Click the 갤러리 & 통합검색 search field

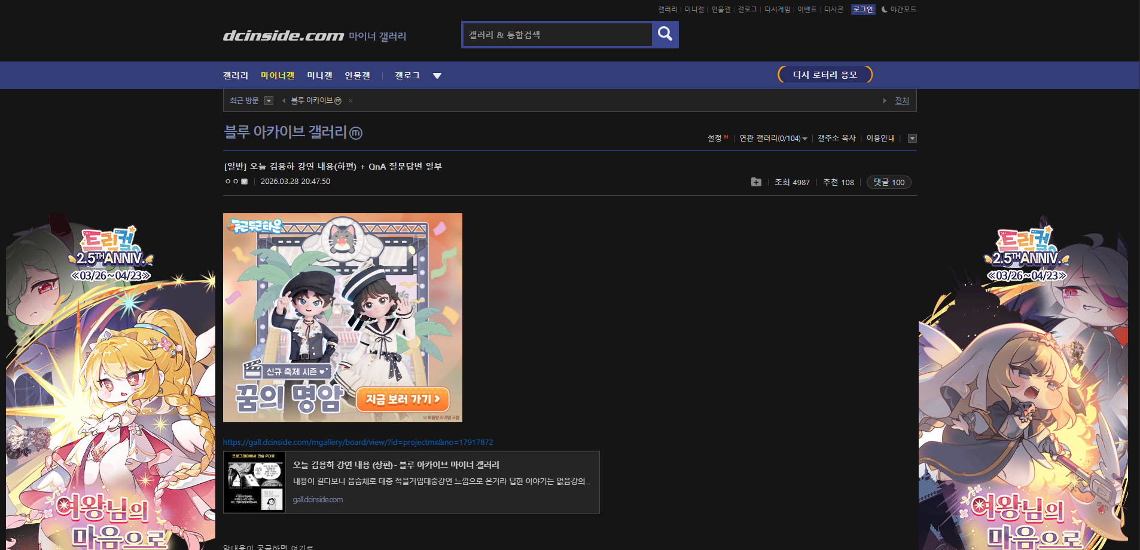(x=557, y=35)
